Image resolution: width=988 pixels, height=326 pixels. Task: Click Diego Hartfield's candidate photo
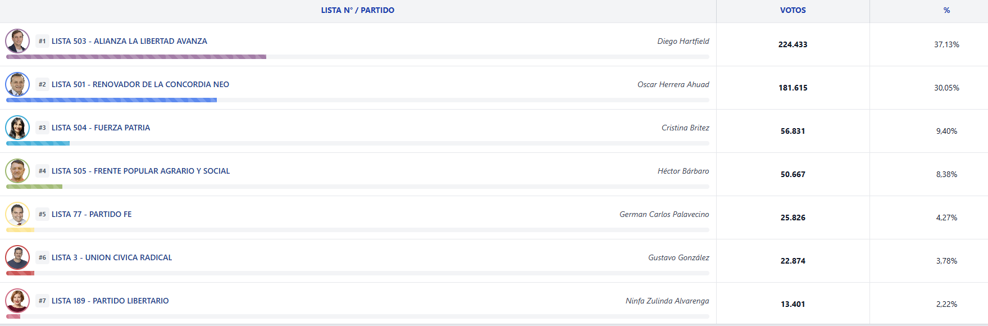(17, 41)
